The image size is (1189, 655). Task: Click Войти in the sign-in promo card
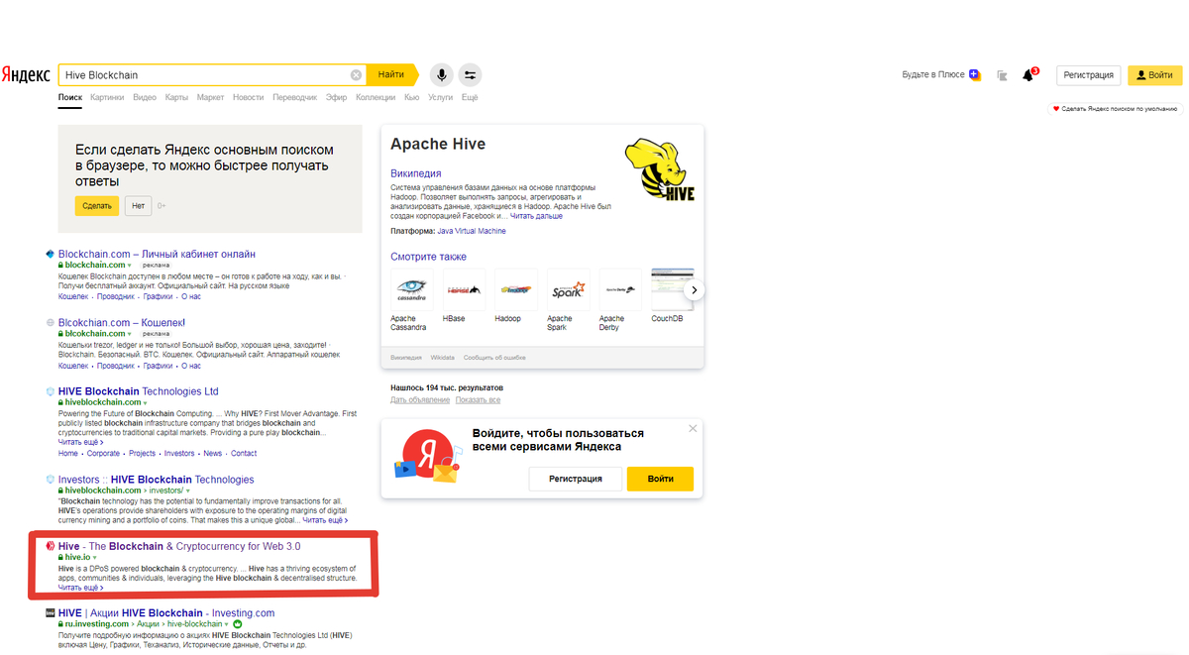(x=660, y=479)
